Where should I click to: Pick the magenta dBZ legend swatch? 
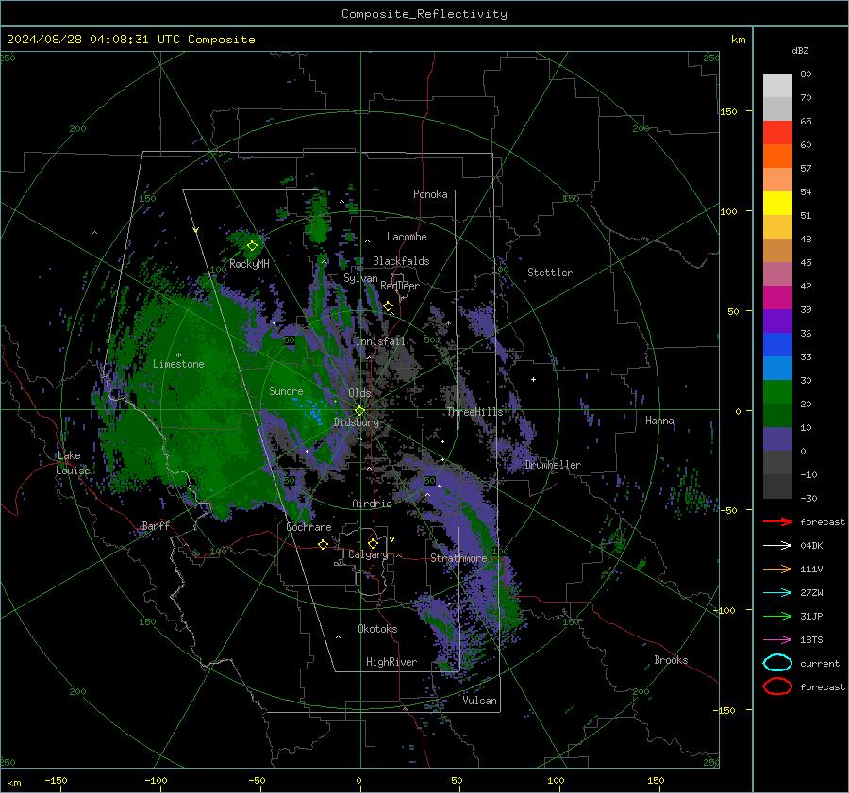[777, 297]
